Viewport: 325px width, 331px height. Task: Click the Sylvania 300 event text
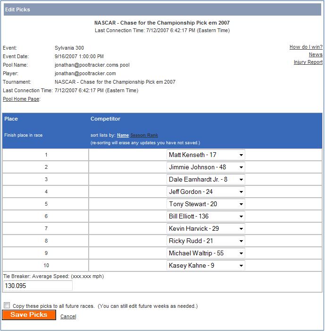coord(69,48)
